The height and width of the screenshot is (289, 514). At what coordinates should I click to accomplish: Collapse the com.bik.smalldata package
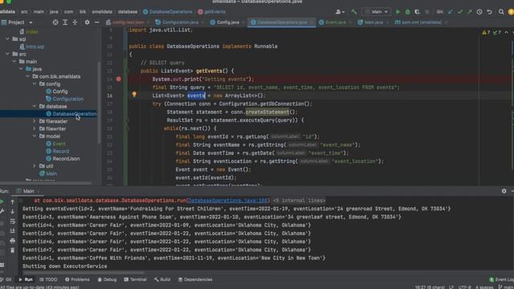(28, 76)
